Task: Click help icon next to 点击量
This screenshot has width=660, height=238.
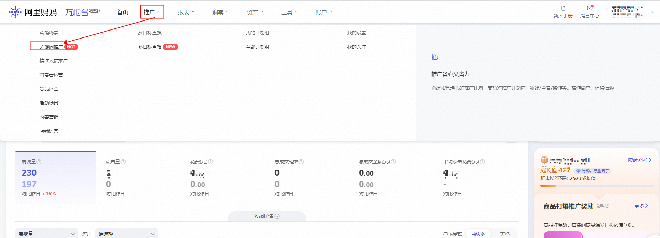Action: (123, 162)
